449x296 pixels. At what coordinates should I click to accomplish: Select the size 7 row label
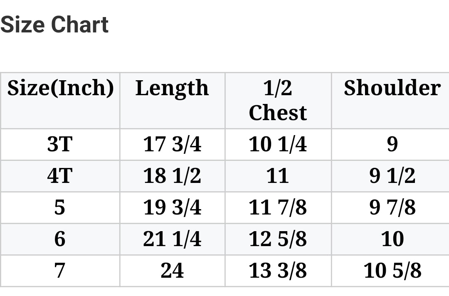point(60,271)
